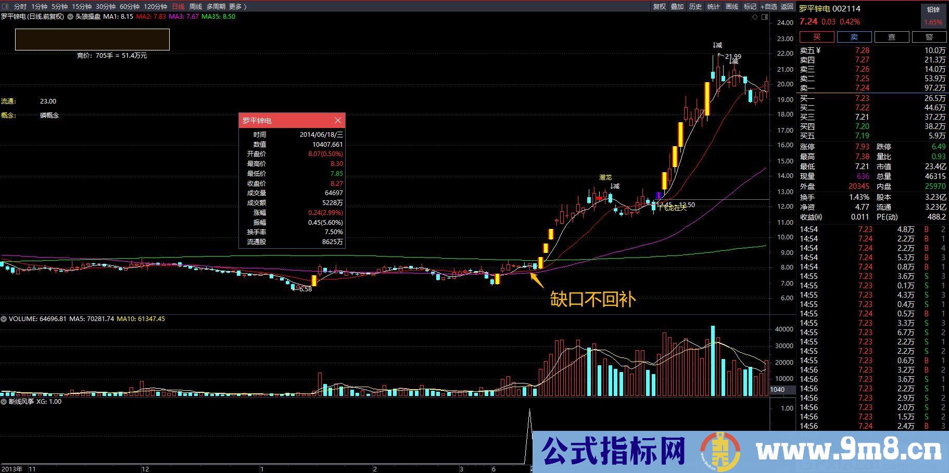Click the panel toggle icon before 分时
949x473 pixels.
(x=5, y=6)
